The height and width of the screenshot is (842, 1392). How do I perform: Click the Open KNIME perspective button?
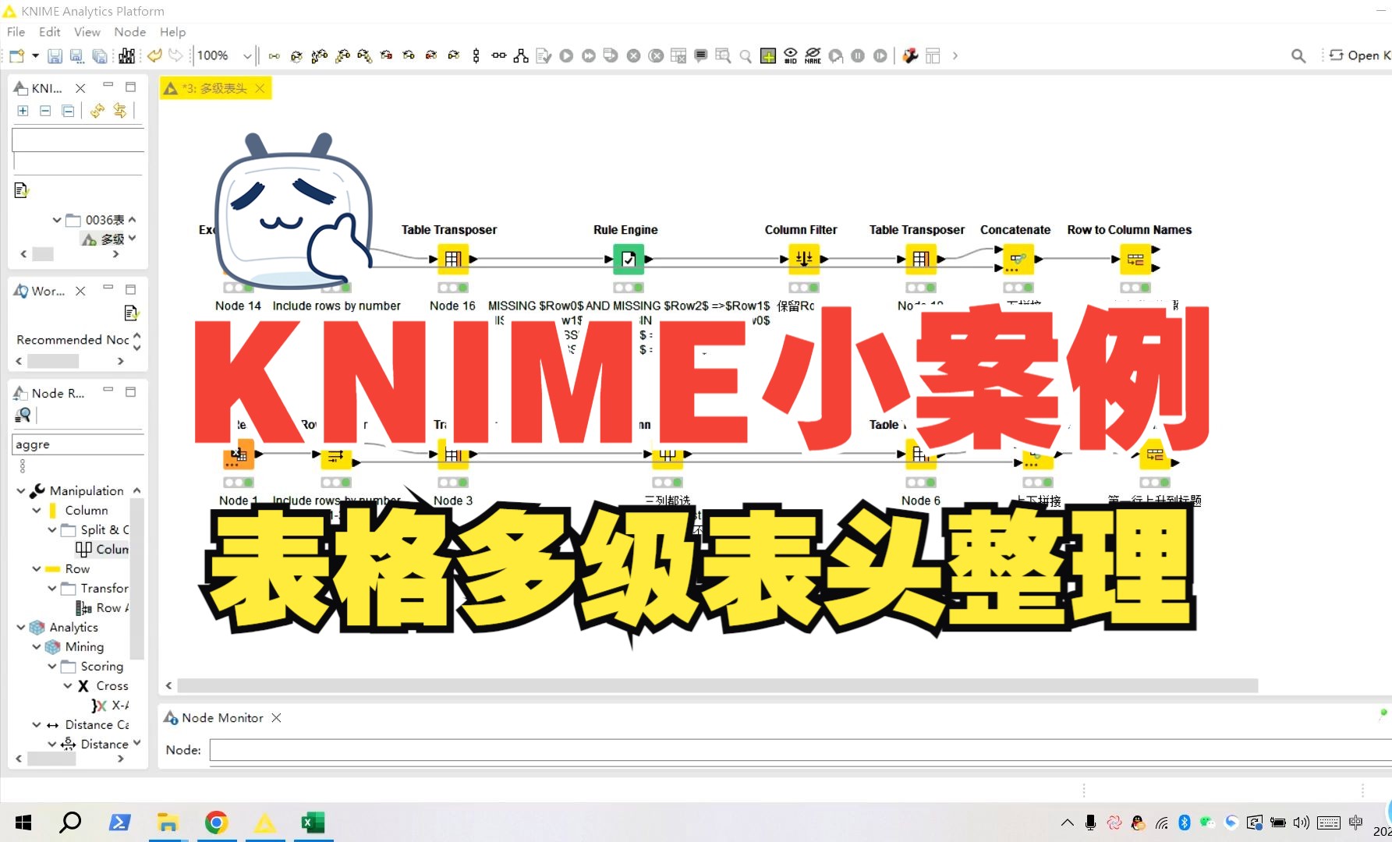1360,55
